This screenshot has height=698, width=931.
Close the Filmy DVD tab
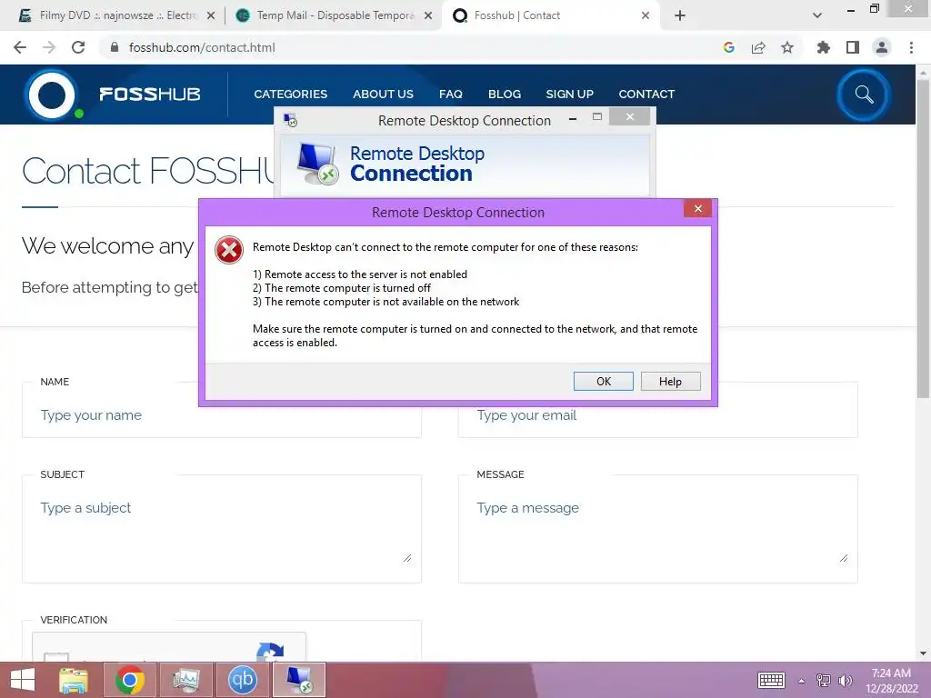click(x=211, y=16)
